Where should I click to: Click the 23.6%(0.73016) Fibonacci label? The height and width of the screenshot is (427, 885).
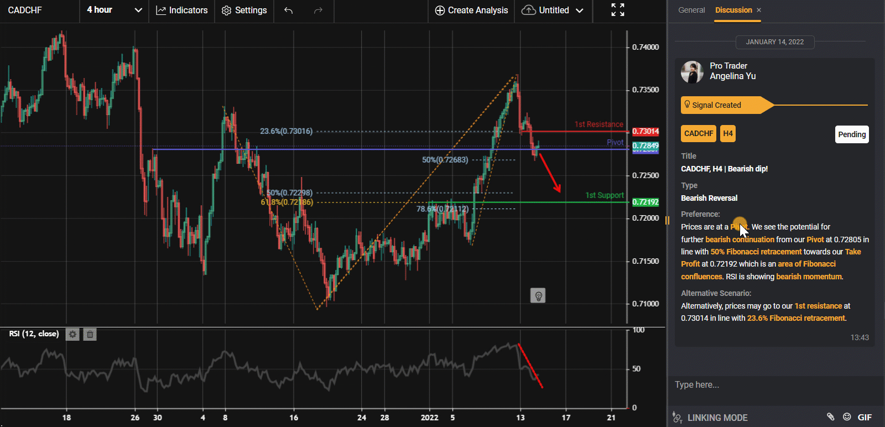286,131
